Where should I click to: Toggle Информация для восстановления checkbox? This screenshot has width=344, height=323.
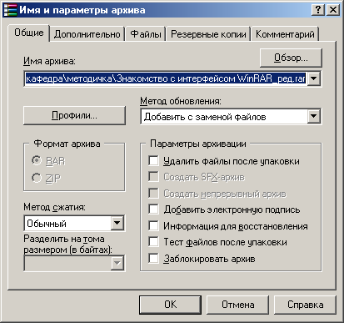153,225
